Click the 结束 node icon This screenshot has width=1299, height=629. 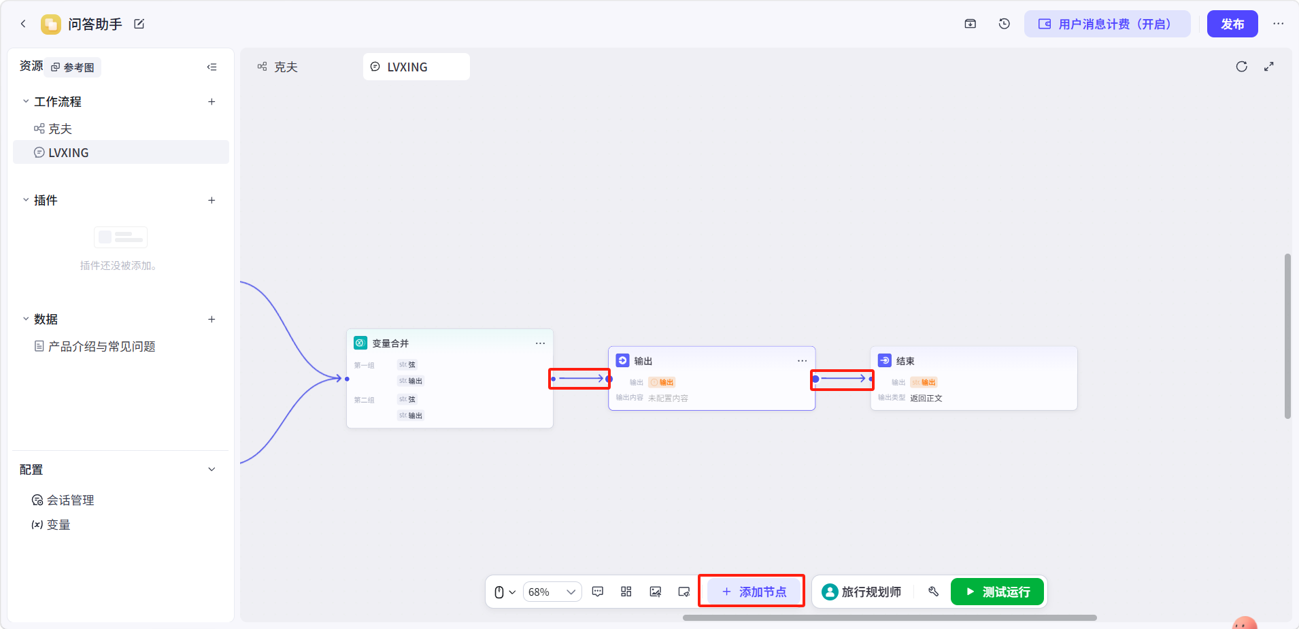pyautogui.click(x=885, y=360)
